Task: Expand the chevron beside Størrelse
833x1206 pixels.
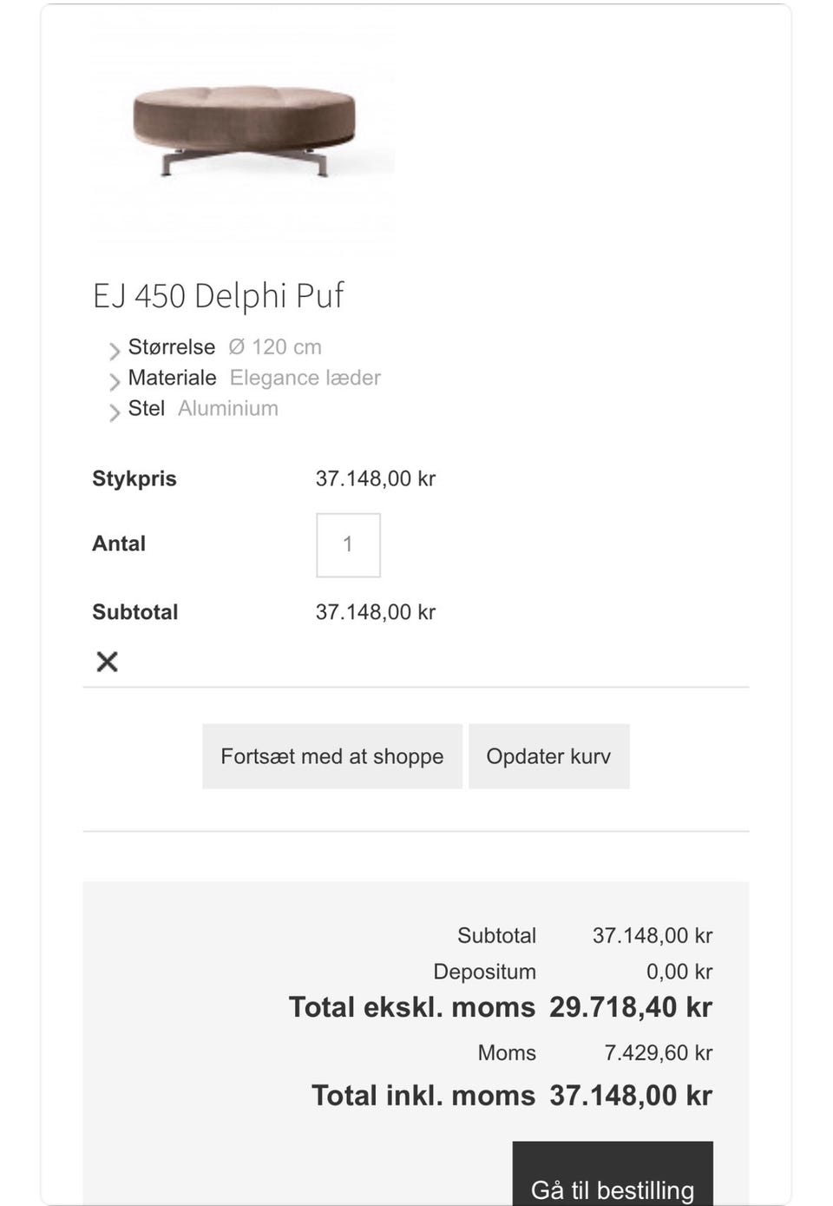Action: 115,351
